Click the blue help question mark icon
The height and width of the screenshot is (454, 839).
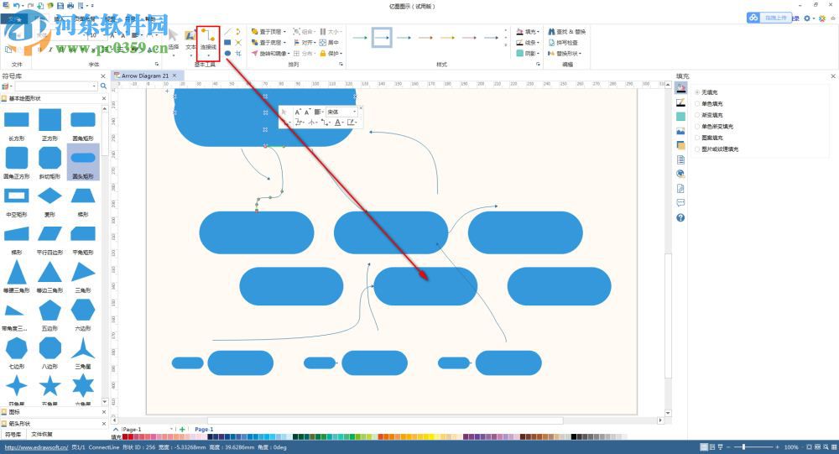pyautogui.click(x=680, y=217)
